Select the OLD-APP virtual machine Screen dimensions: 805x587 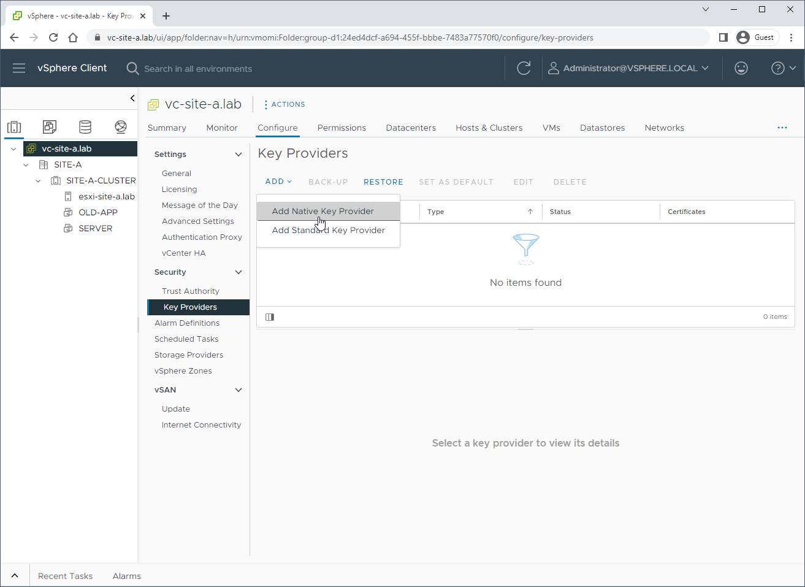[x=98, y=212]
